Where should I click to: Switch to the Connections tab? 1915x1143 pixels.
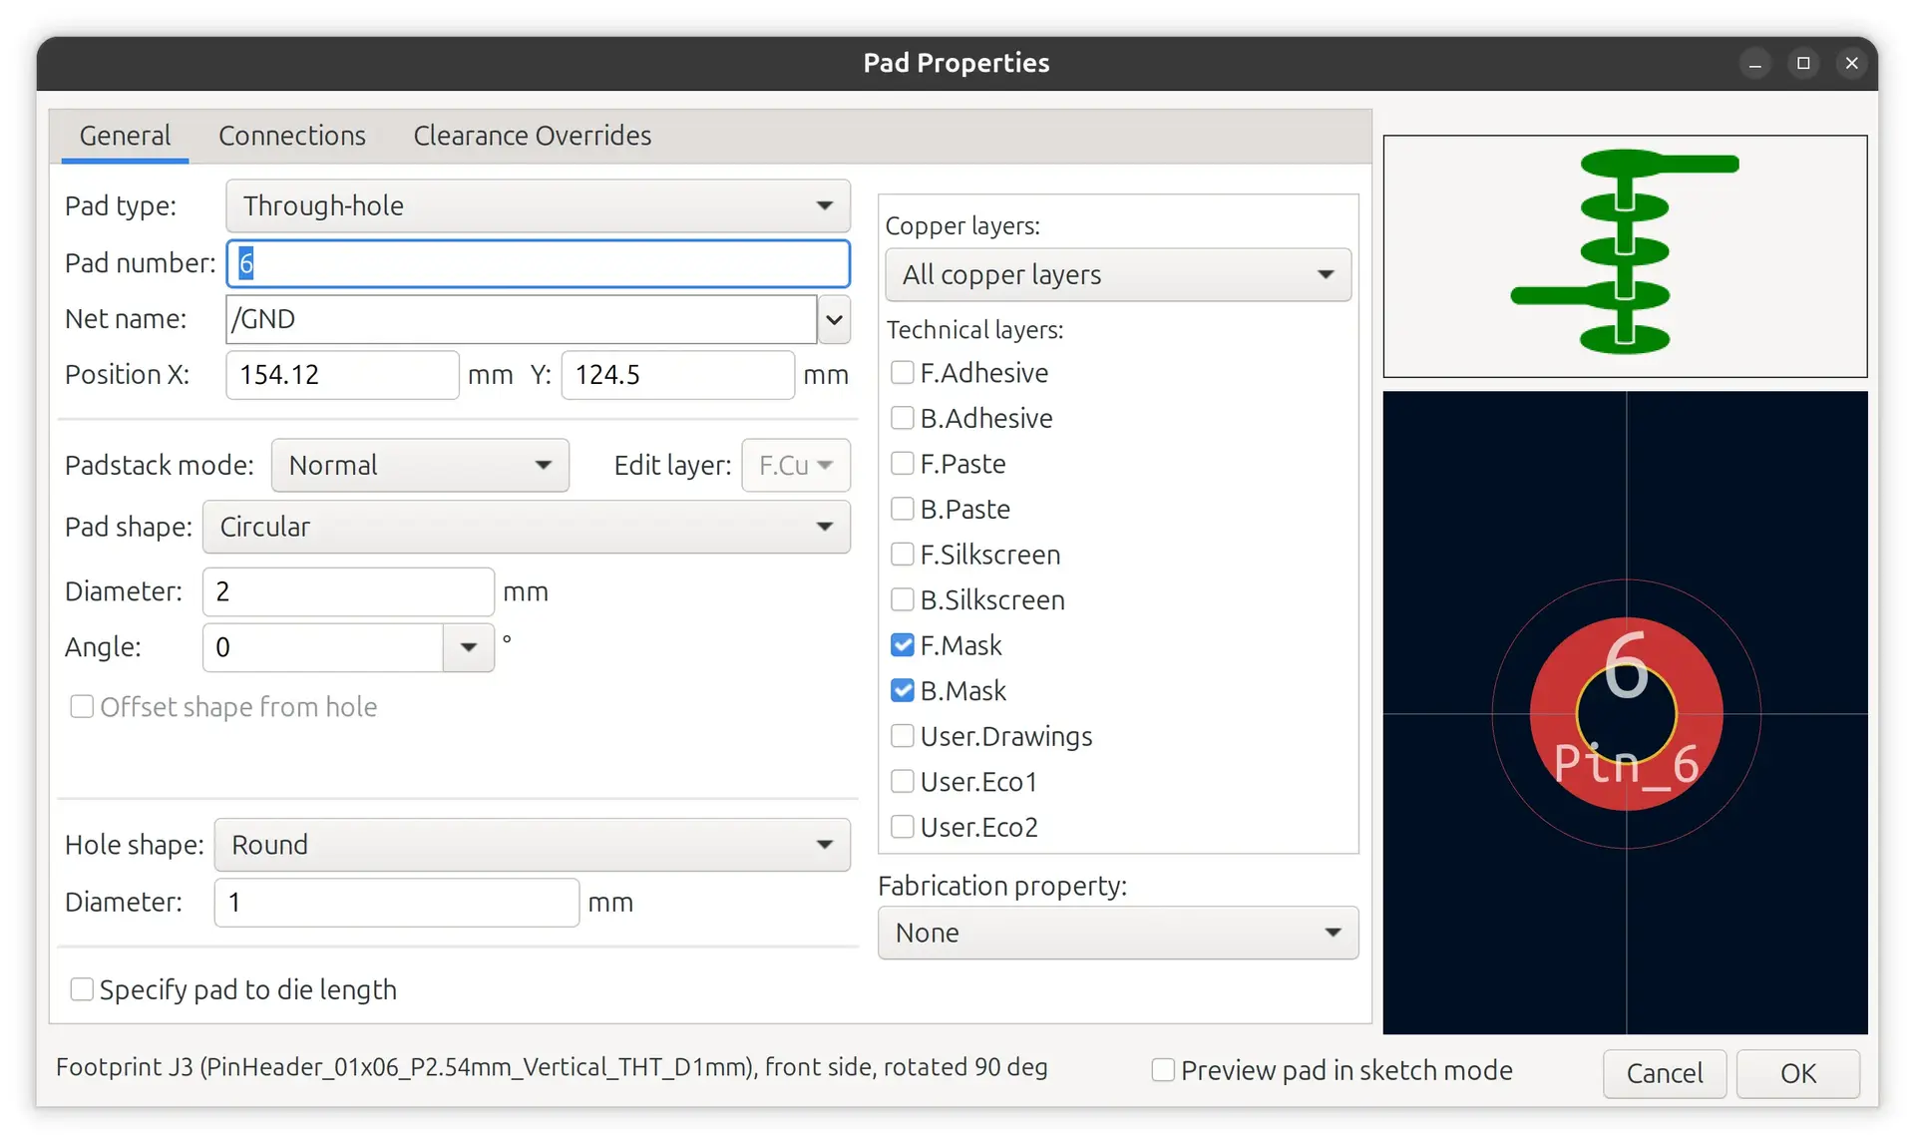coord(292,136)
